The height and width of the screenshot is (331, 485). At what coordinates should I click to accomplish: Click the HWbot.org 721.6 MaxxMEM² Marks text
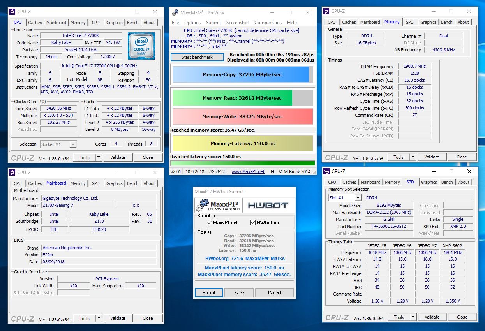point(245,259)
